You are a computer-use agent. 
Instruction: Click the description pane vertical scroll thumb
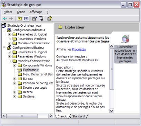[x=112, y=69]
